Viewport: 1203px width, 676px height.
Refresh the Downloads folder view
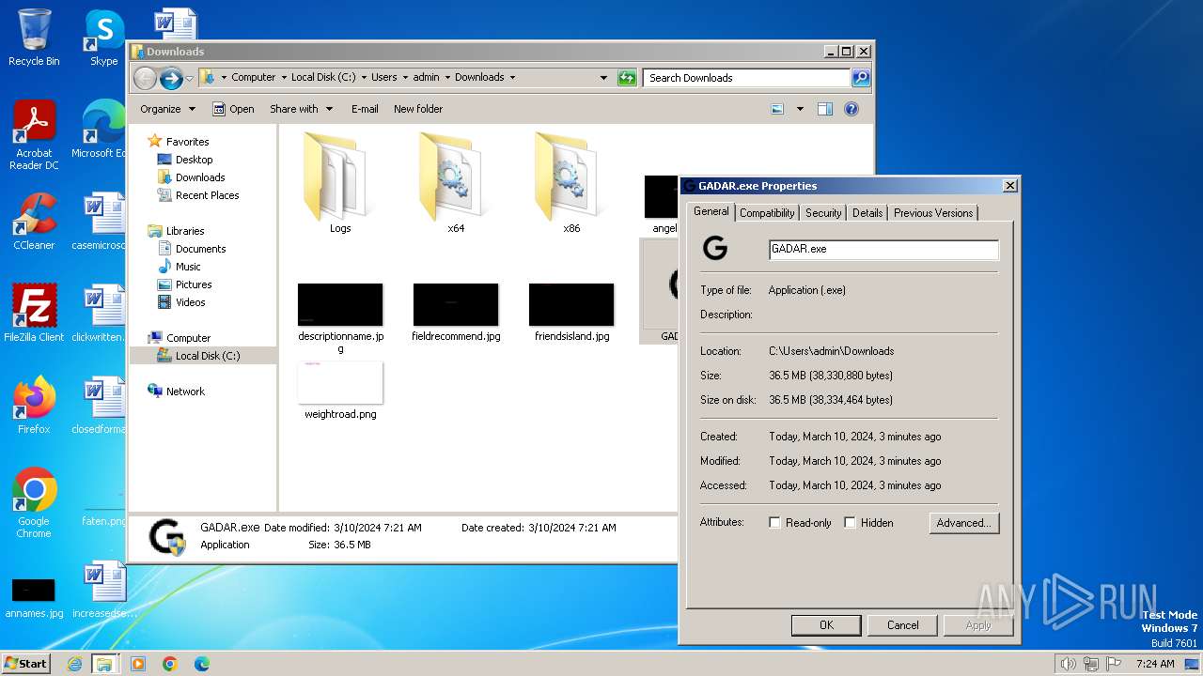(627, 78)
